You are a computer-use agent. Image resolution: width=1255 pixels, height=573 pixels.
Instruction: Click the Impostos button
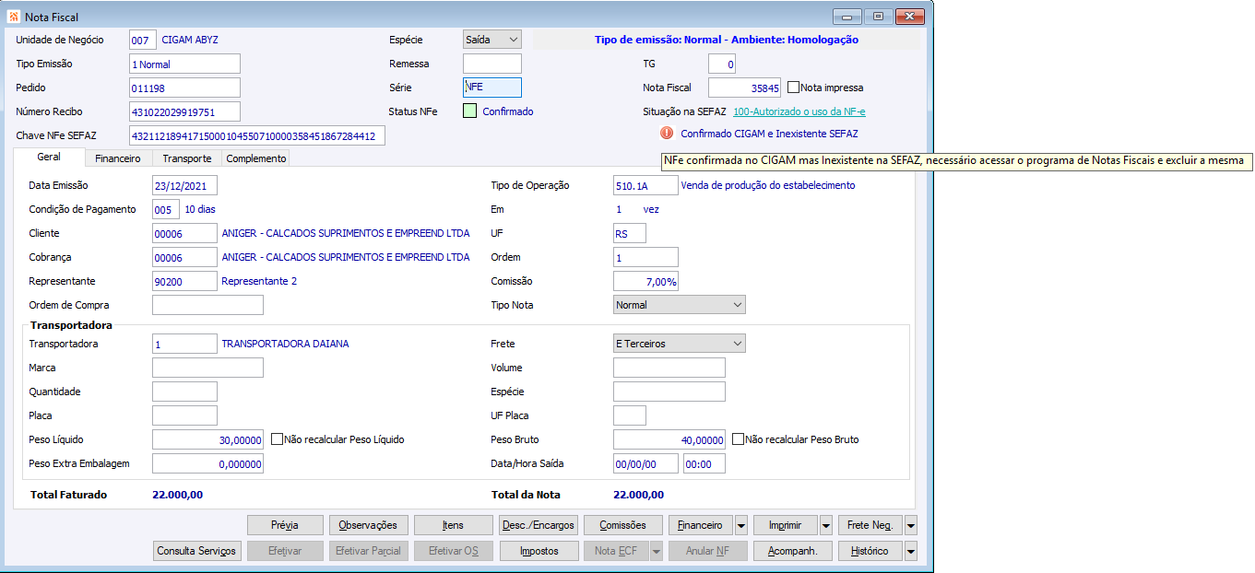click(x=539, y=551)
